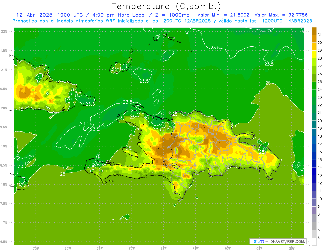Click the legend scale value "15"

[320, 160]
